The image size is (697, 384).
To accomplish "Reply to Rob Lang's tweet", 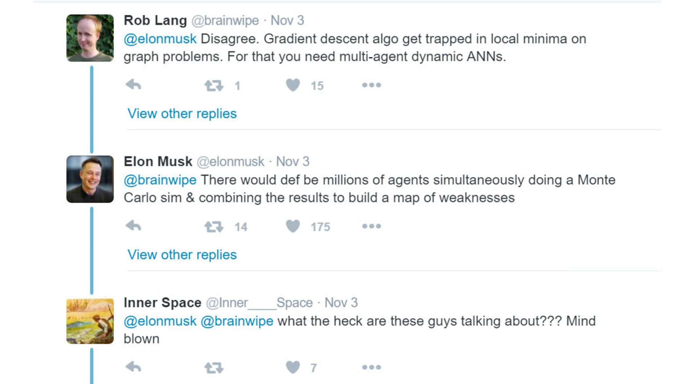I will 133,85.
